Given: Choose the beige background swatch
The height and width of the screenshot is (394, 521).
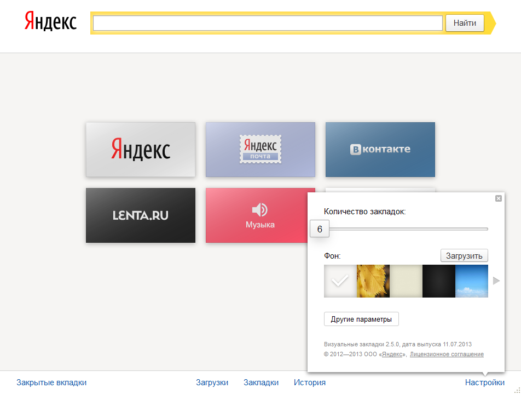Looking at the screenshot, I should click(x=406, y=281).
